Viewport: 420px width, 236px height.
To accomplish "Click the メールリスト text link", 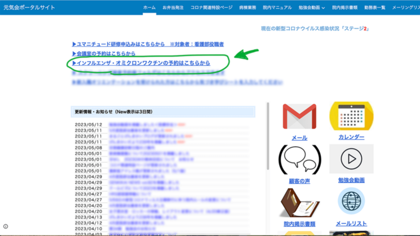I will point(351,223).
